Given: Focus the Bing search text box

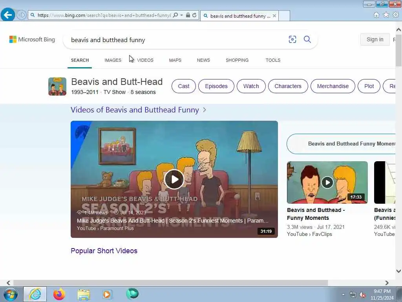Looking at the screenshot, I should 177,40.
